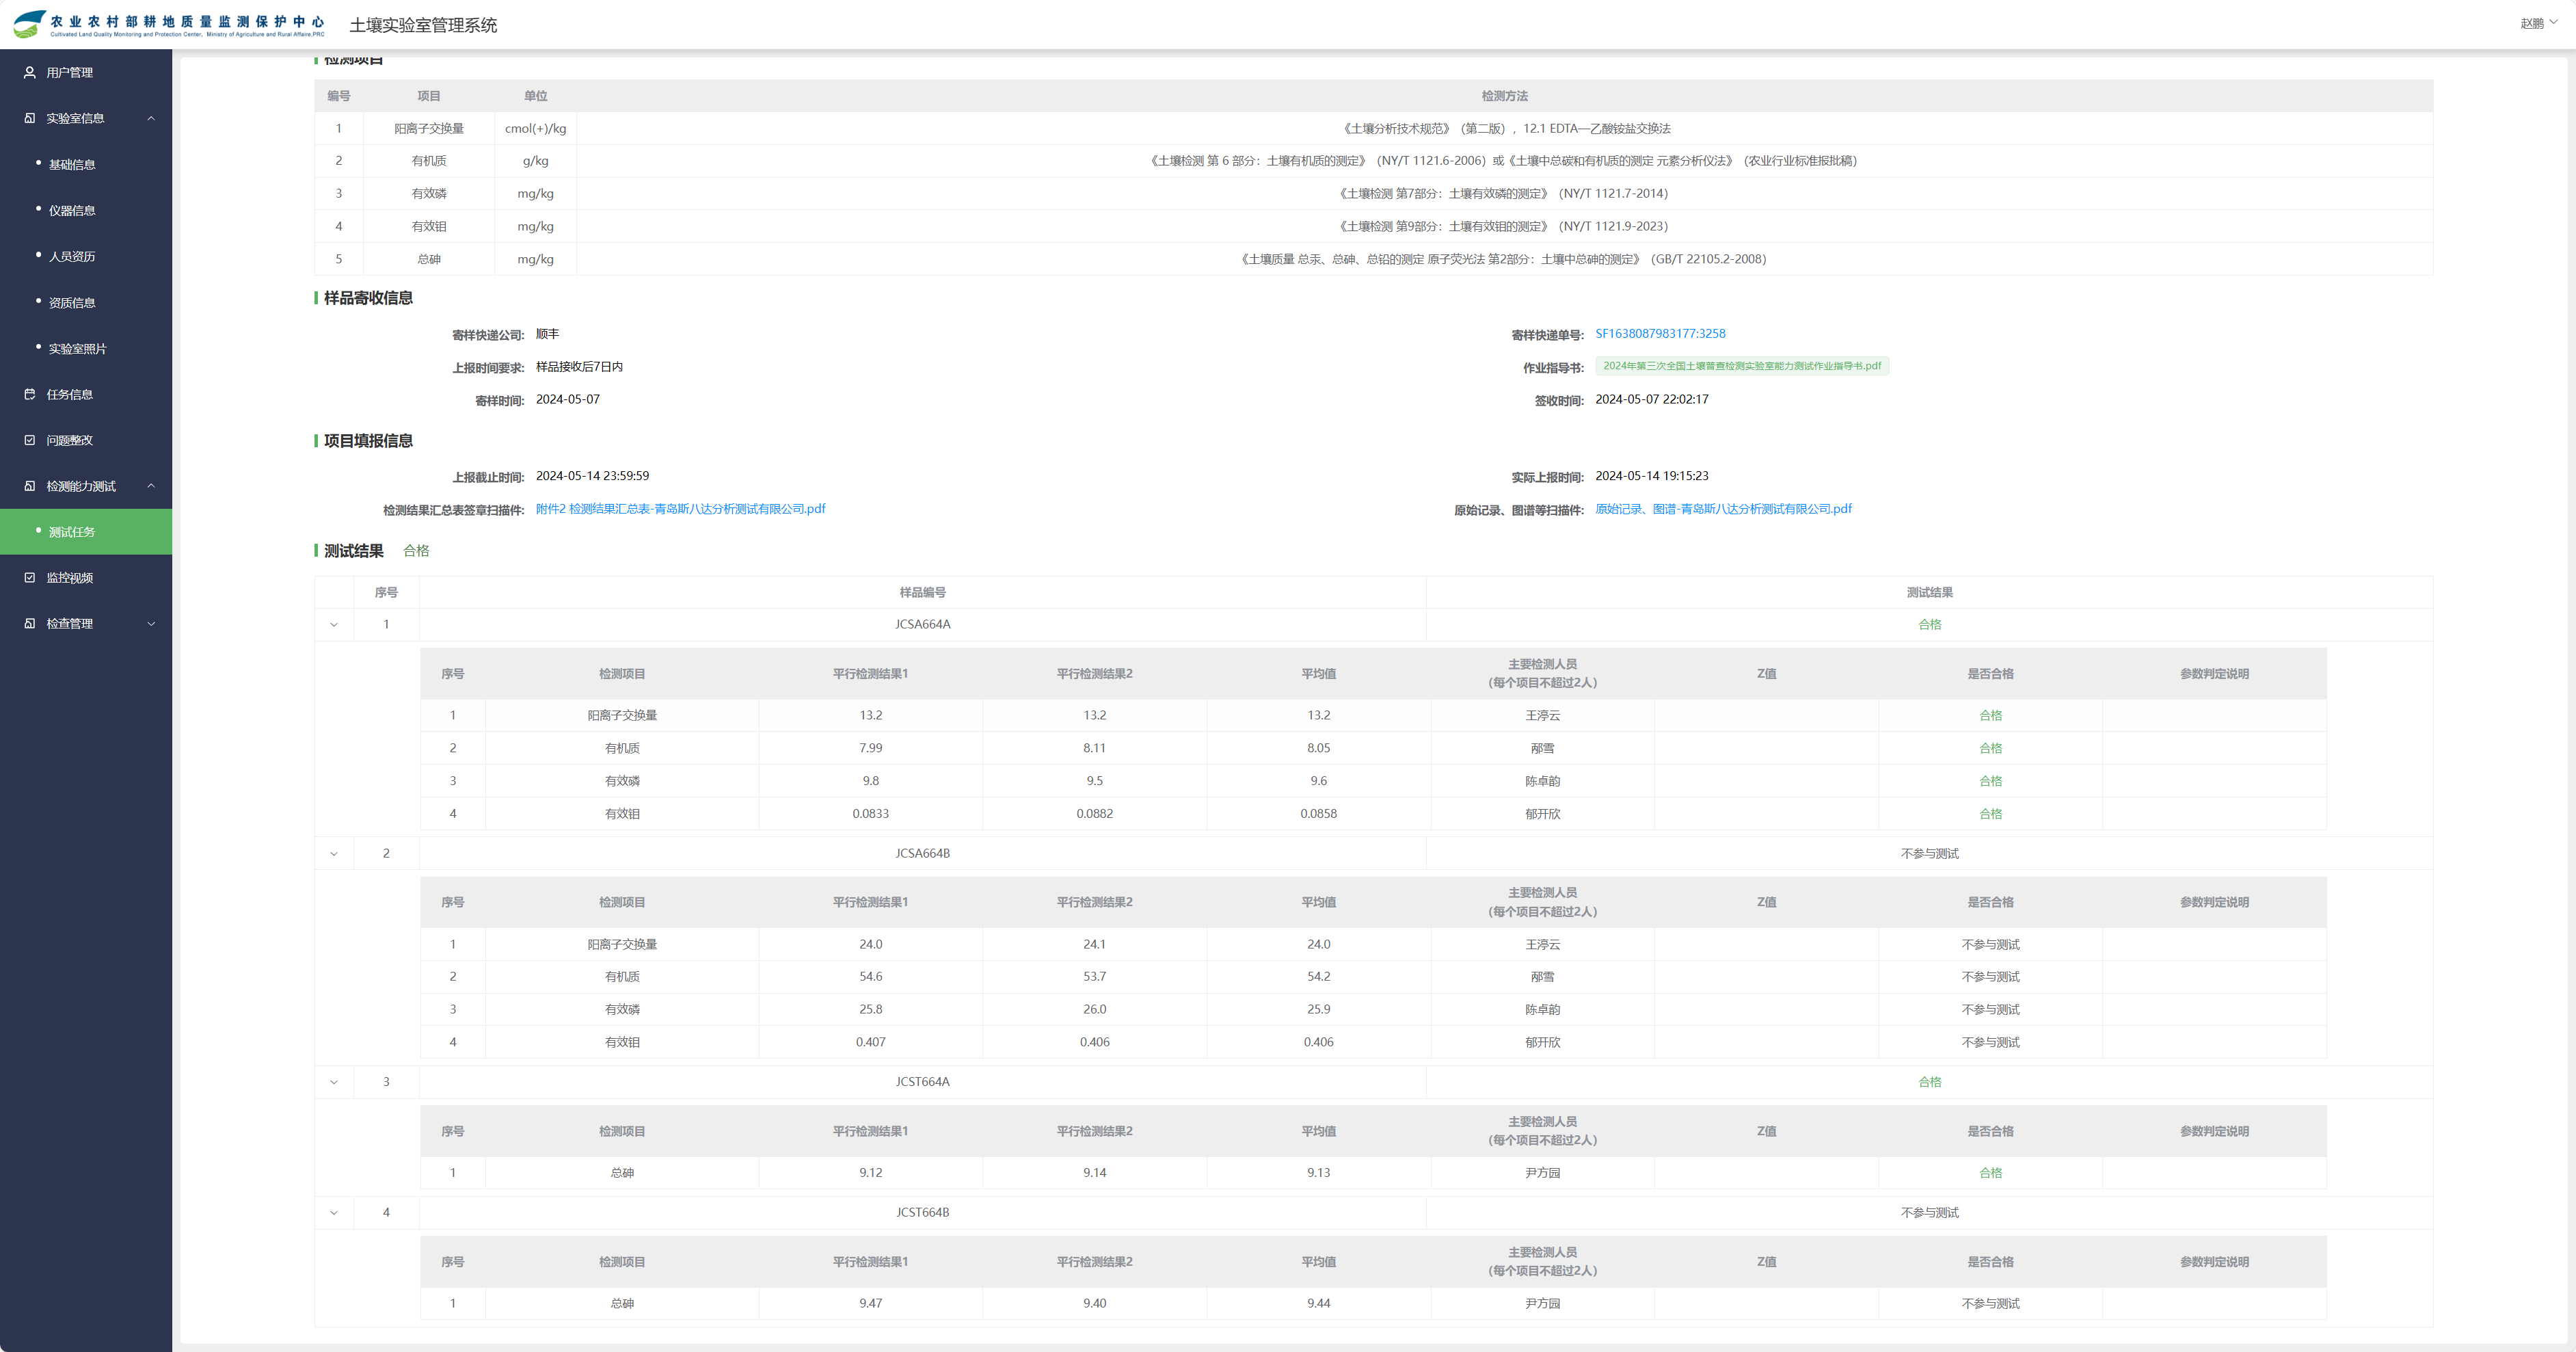Image resolution: width=2576 pixels, height=1352 pixels.
Task: Click 王渟云 in JCSA664A sub-table
Action: (1542, 716)
